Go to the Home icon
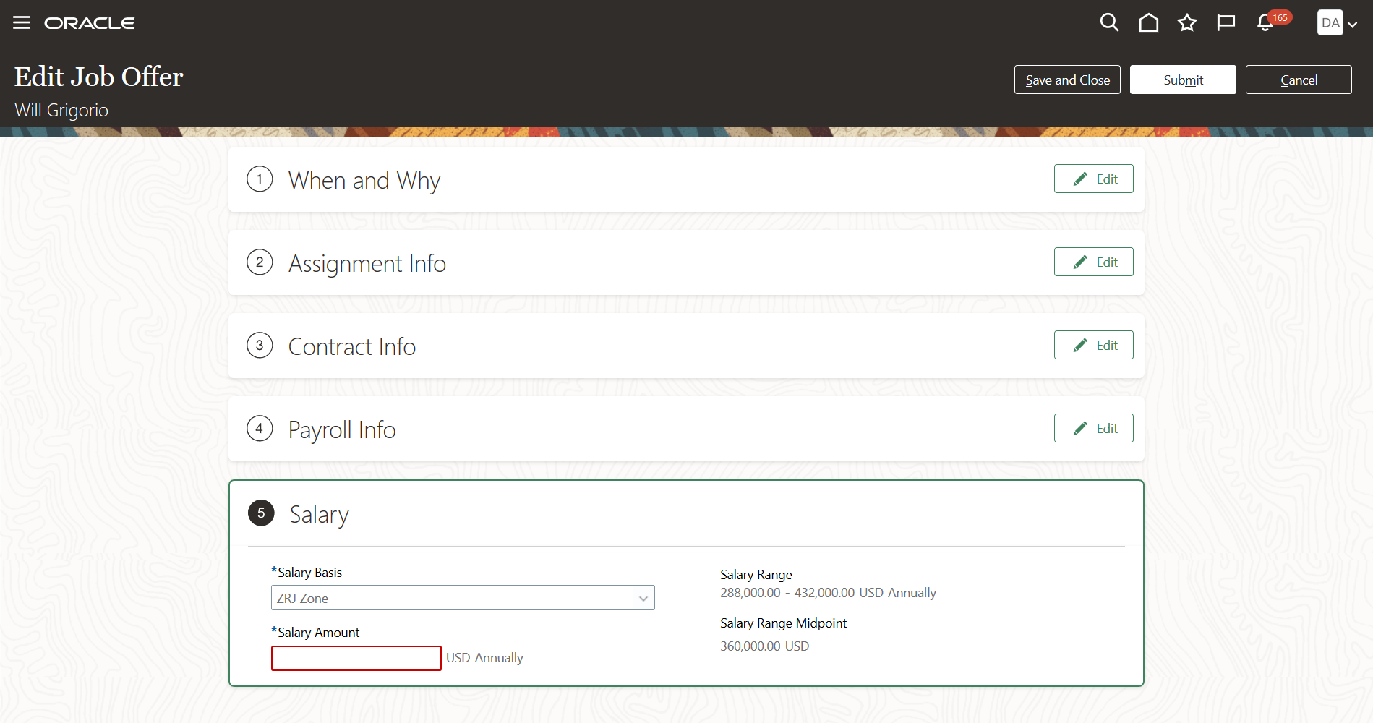Viewport: 1373px width, 723px height. coord(1148,23)
